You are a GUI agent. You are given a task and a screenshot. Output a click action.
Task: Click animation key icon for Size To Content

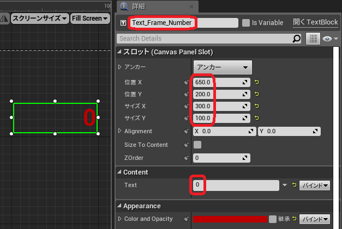186,145
